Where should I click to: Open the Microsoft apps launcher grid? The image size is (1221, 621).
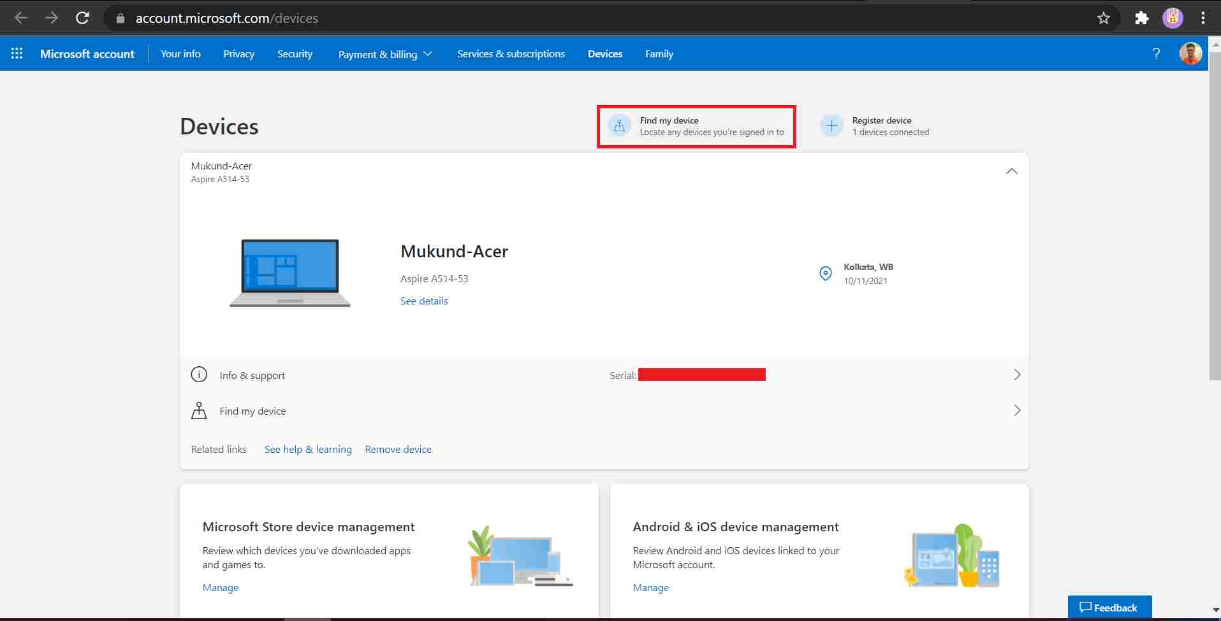(17, 54)
